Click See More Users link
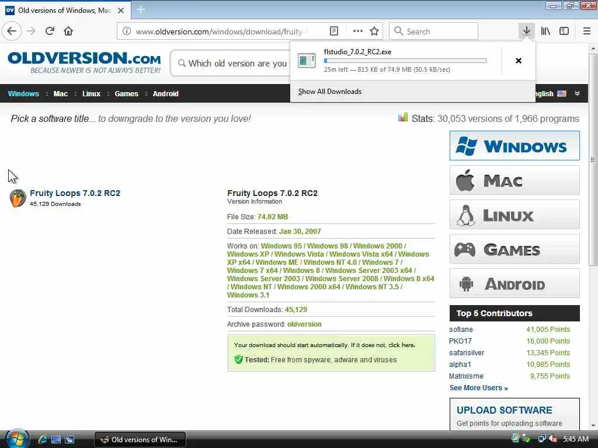This screenshot has width=598, height=448. (x=479, y=388)
